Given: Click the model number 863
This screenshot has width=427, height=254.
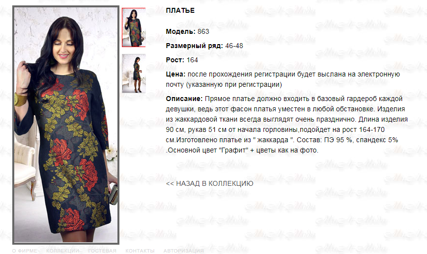Looking at the screenshot, I should 203,31.
